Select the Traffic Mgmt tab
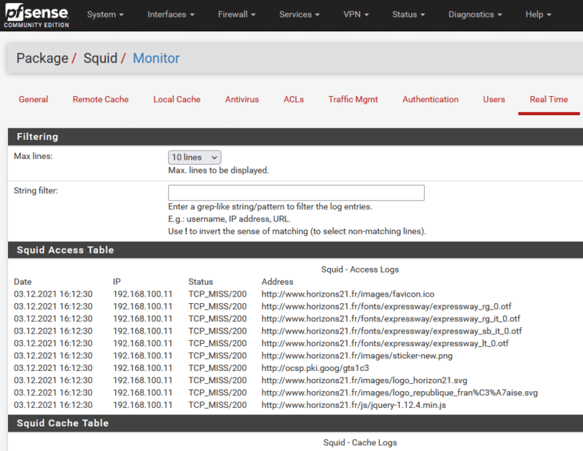 353,100
